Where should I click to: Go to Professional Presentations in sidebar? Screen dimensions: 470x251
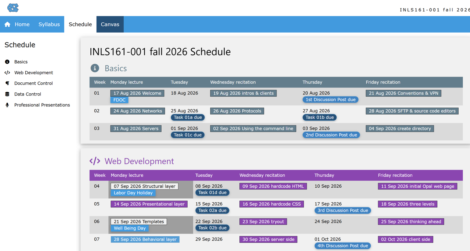tap(42, 105)
